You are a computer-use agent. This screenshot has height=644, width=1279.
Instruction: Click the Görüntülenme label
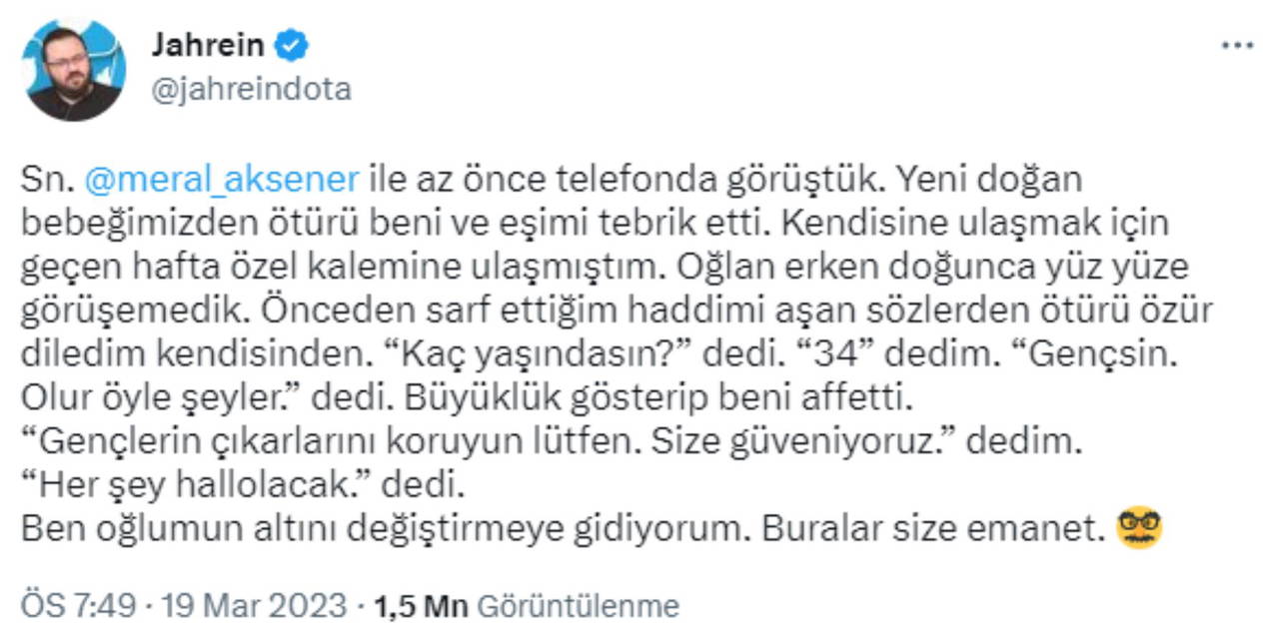[x=579, y=606]
